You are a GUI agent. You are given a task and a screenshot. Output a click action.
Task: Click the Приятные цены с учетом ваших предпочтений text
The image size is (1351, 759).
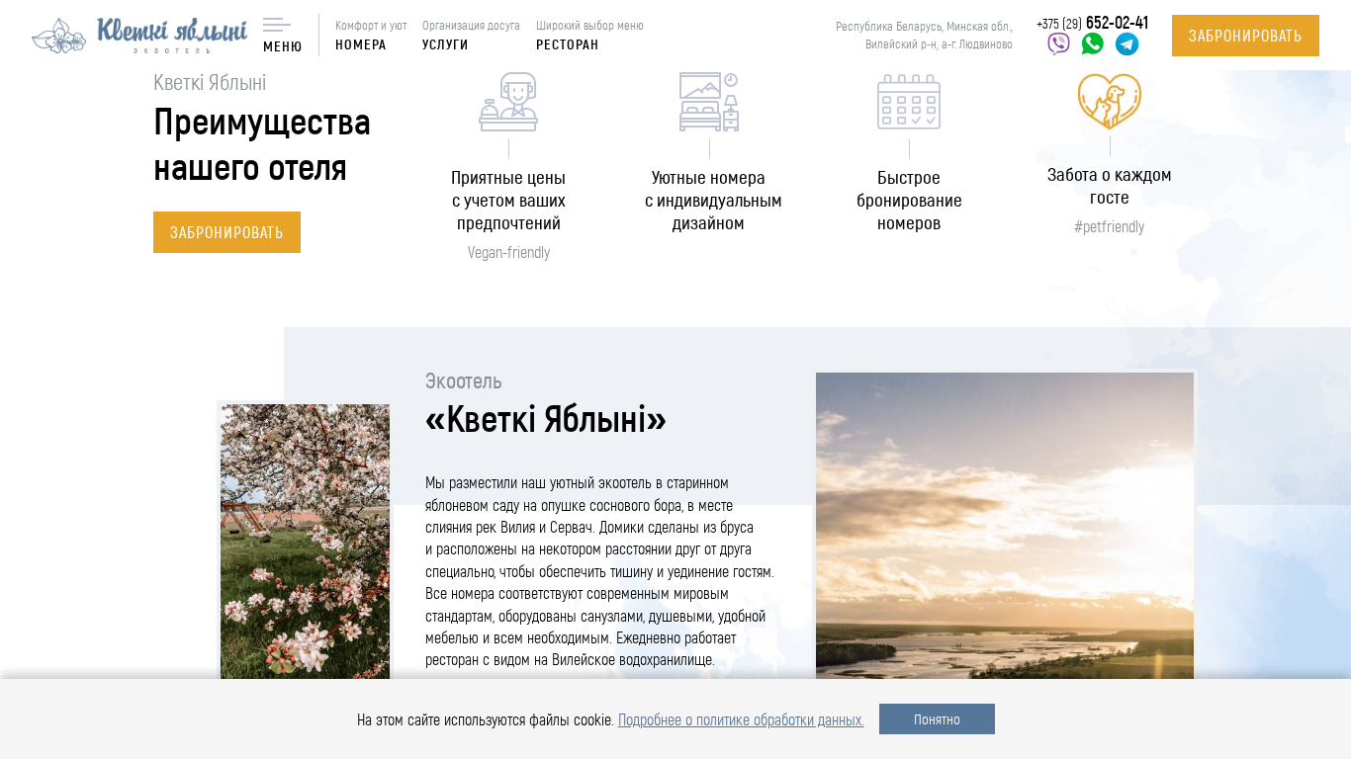(x=508, y=201)
